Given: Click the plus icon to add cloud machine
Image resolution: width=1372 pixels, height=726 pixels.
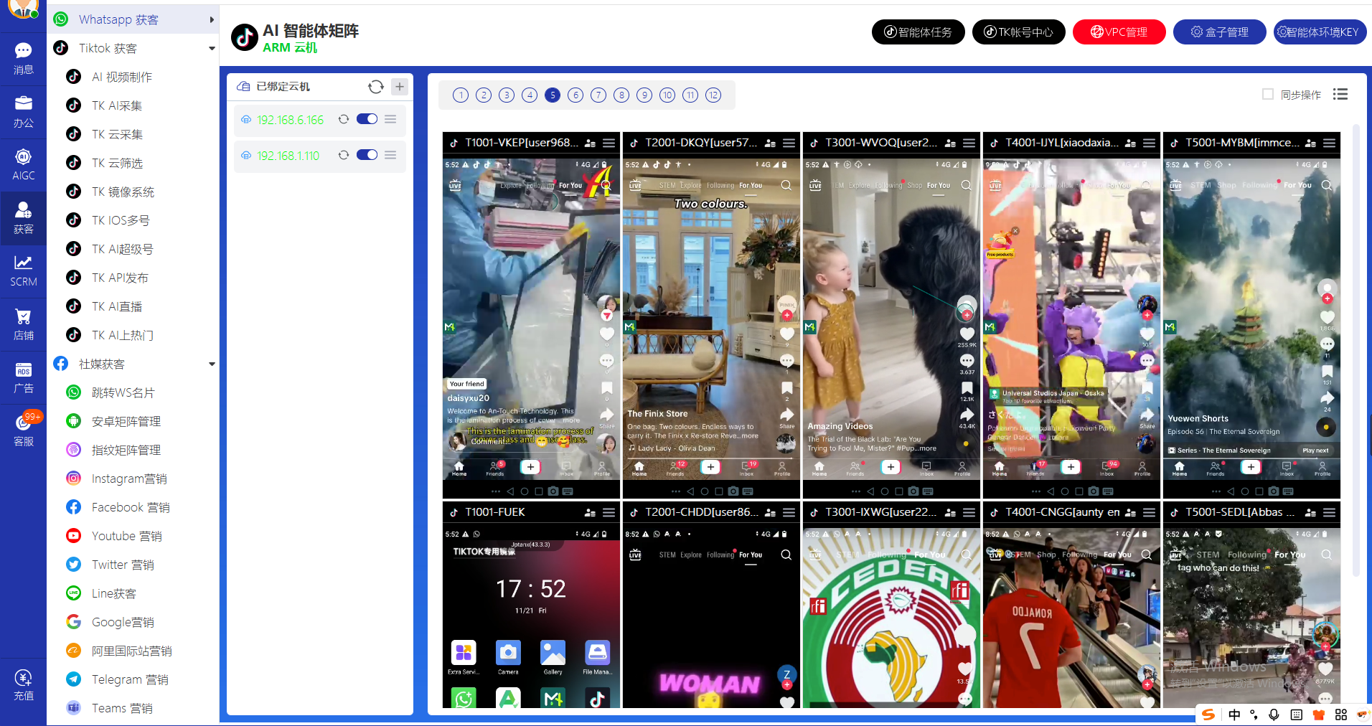Looking at the screenshot, I should 400,87.
